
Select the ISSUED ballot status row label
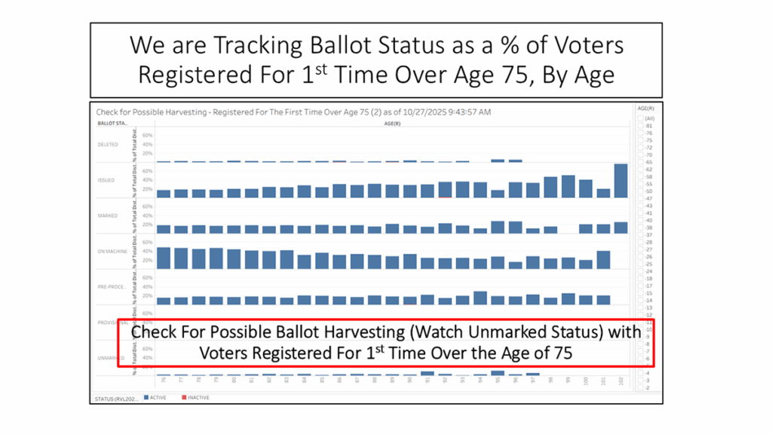pos(106,181)
